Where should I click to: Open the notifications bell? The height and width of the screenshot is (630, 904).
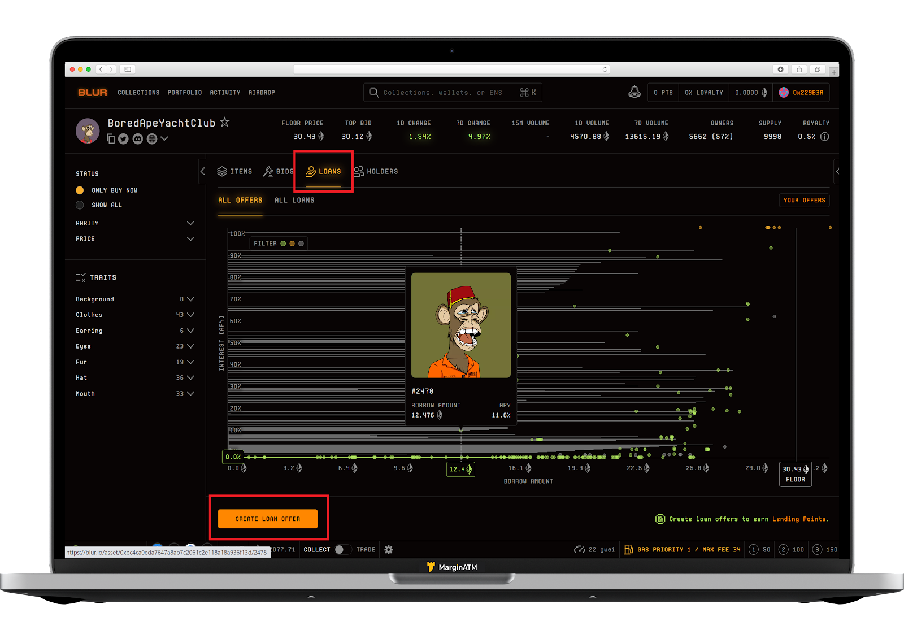coord(634,92)
